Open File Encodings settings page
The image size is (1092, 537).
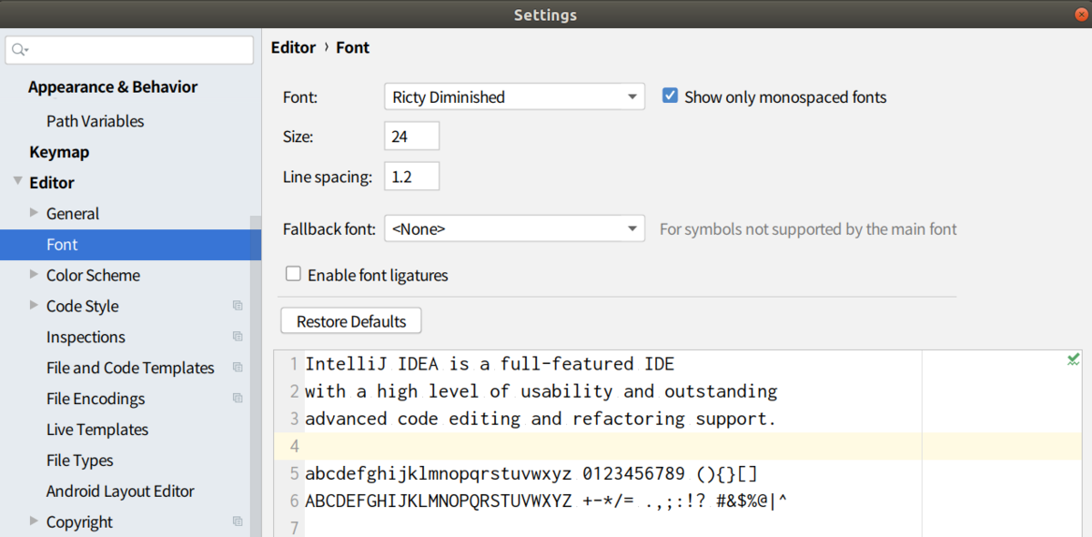[x=96, y=399]
